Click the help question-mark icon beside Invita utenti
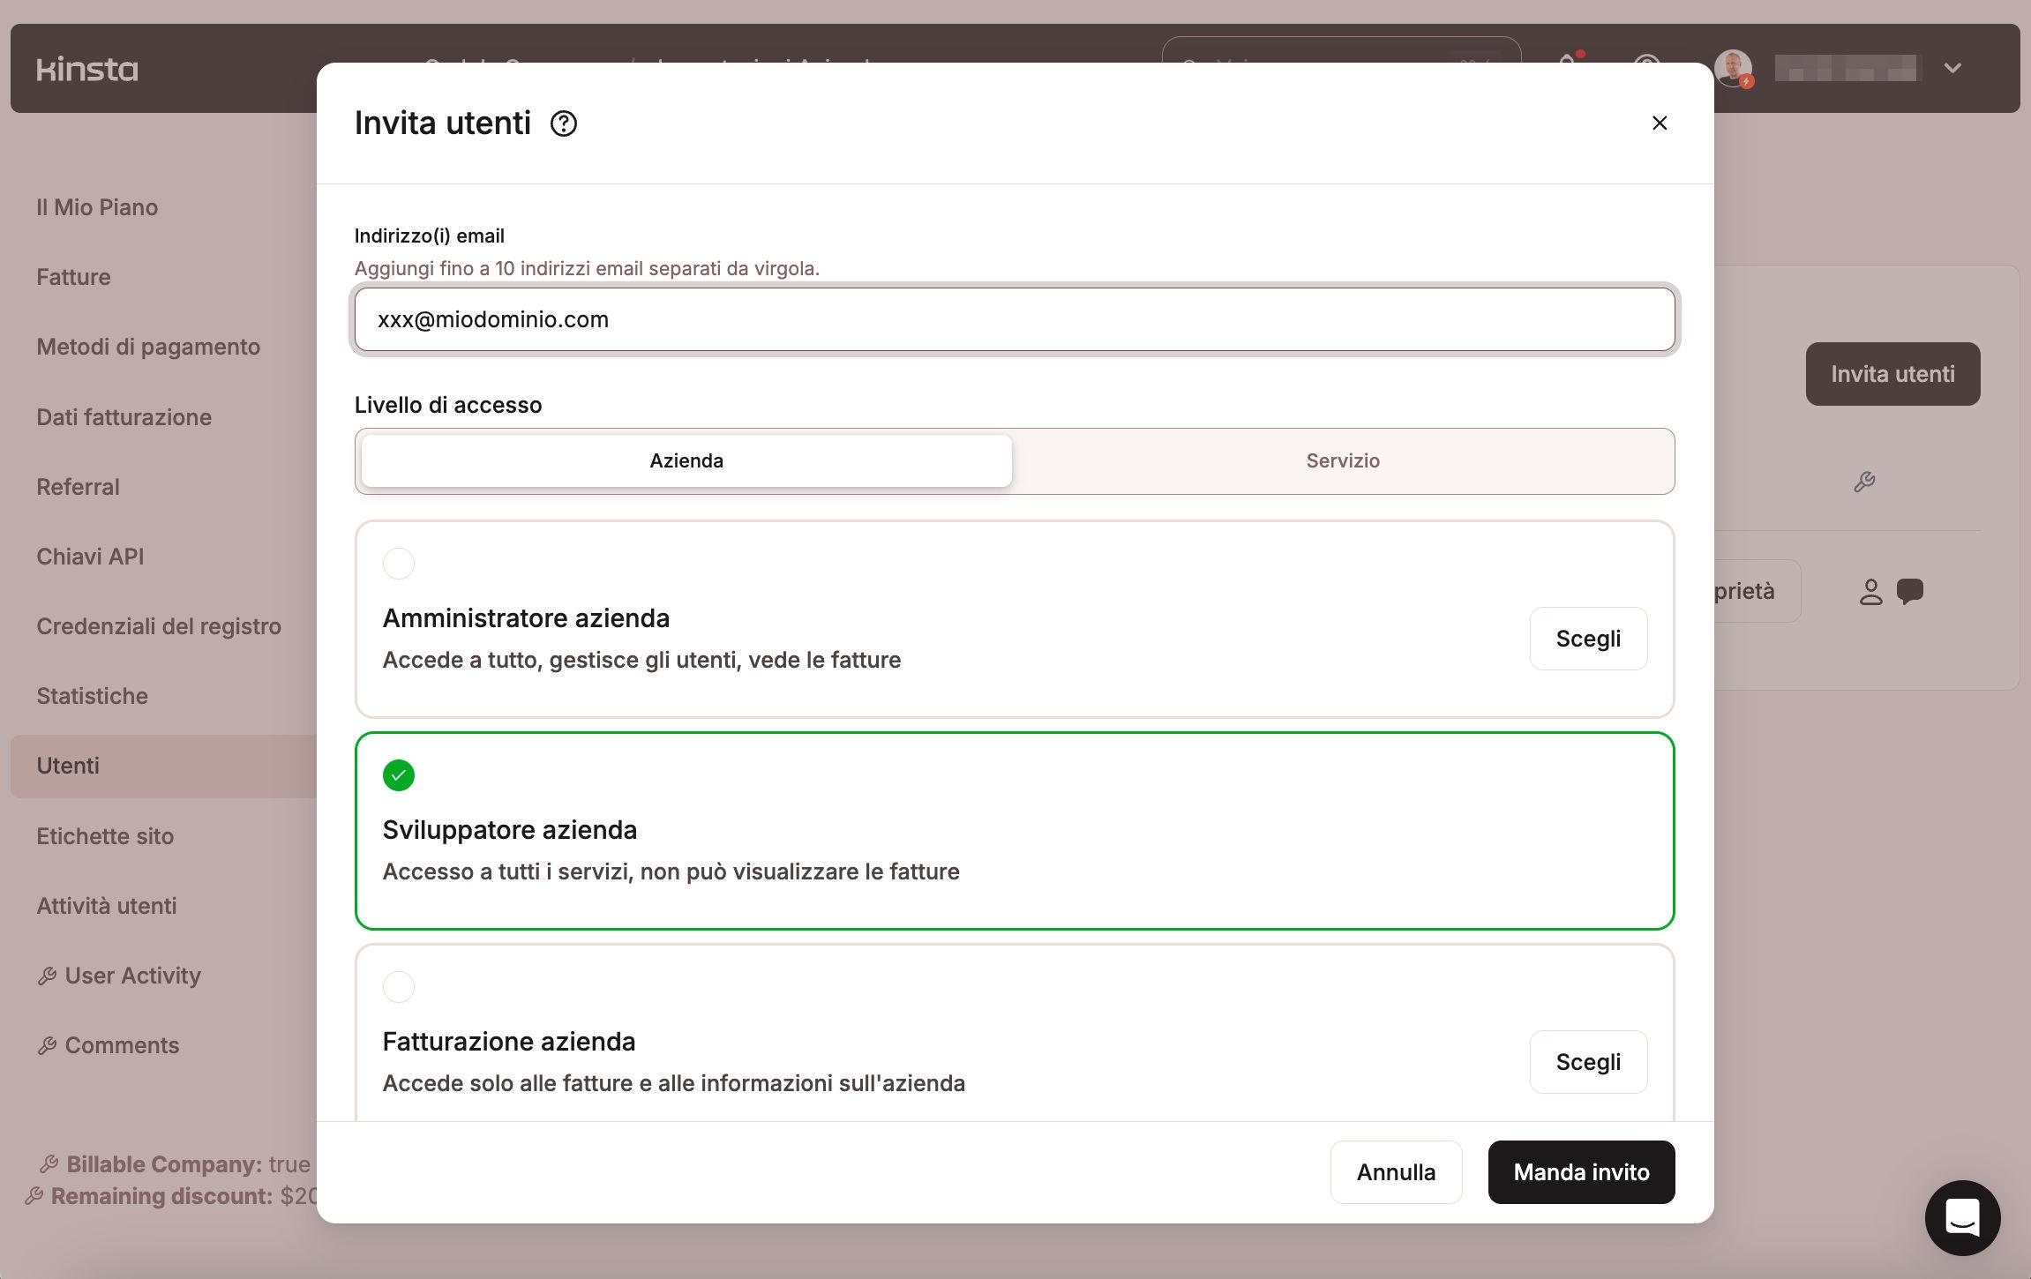This screenshot has height=1279, width=2031. [563, 123]
